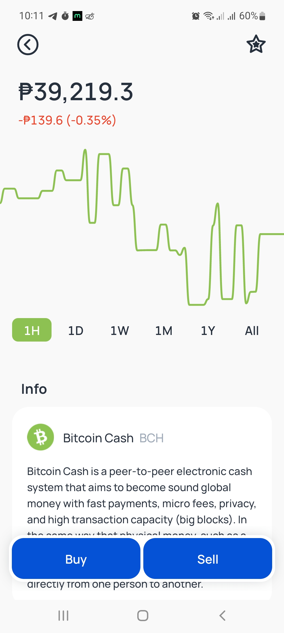
Task: Show the 1M price chart
Action: (x=164, y=330)
